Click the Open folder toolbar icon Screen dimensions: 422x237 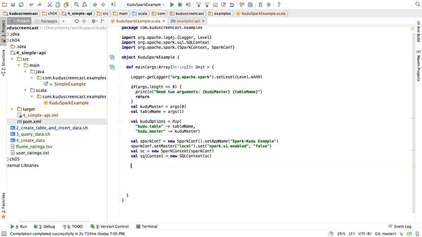(x=5, y=5)
